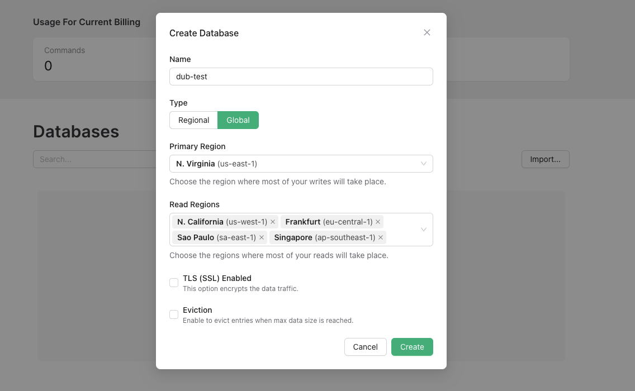Select the Global type tab
This screenshot has height=391, width=635.
(x=238, y=120)
